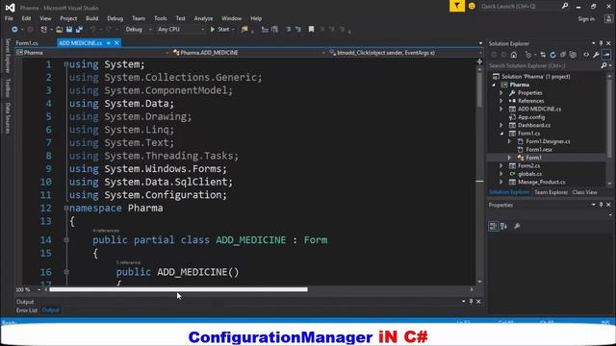This screenshot has height=346, width=616.
Task: Click Show All Files icon in Solution Explorer
Action: coord(573,55)
